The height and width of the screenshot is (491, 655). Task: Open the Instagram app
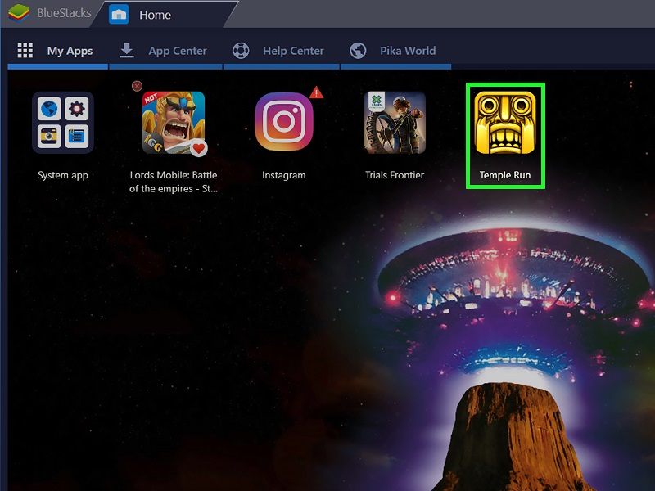pyautogui.click(x=283, y=123)
